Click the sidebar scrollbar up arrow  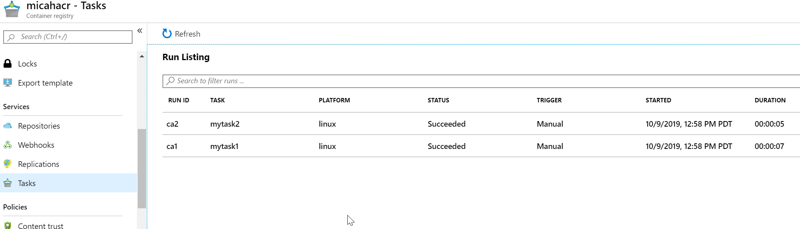click(x=142, y=56)
